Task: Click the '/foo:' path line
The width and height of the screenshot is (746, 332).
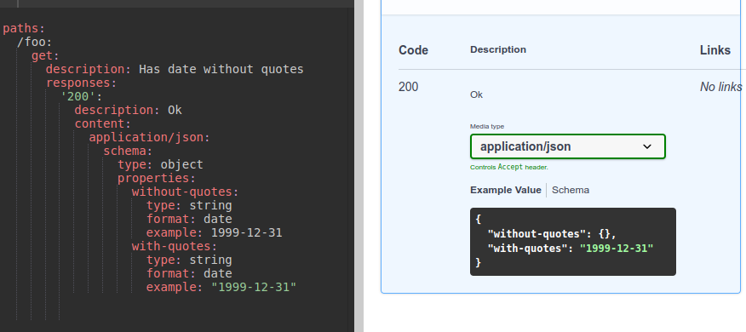Action: pyautogui.click(x=34, y=43)
